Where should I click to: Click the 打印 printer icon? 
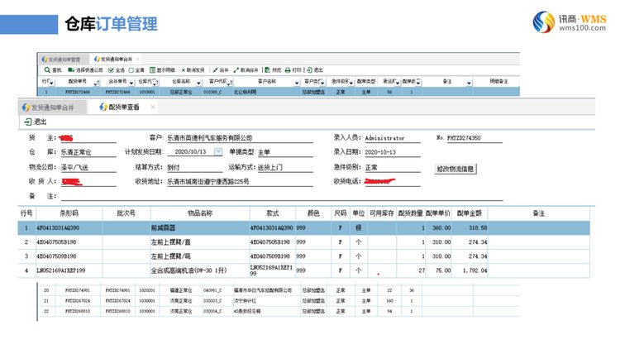tap(288, 70)
